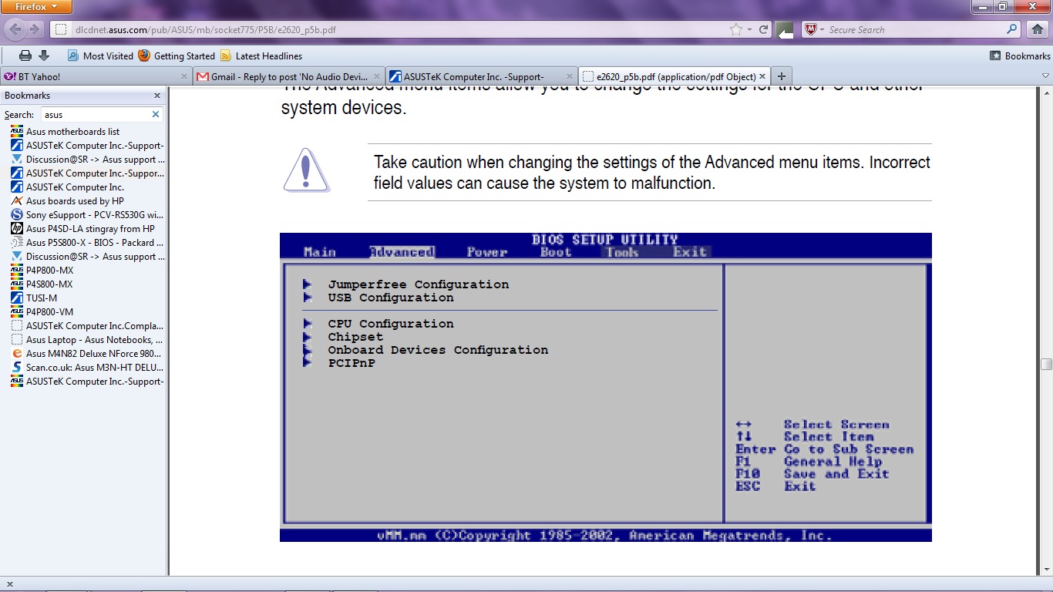Open the Firefox application menu button

pos(36,7)
